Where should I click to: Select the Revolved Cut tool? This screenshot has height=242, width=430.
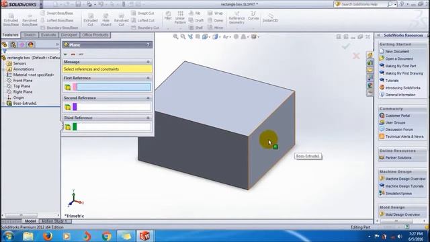[121, 19]
